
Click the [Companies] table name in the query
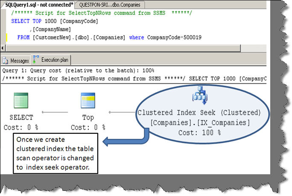[109, 37]
